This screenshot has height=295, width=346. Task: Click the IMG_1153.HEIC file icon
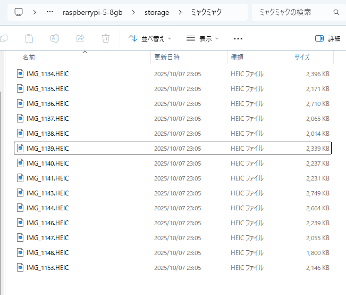click(20, 267)
